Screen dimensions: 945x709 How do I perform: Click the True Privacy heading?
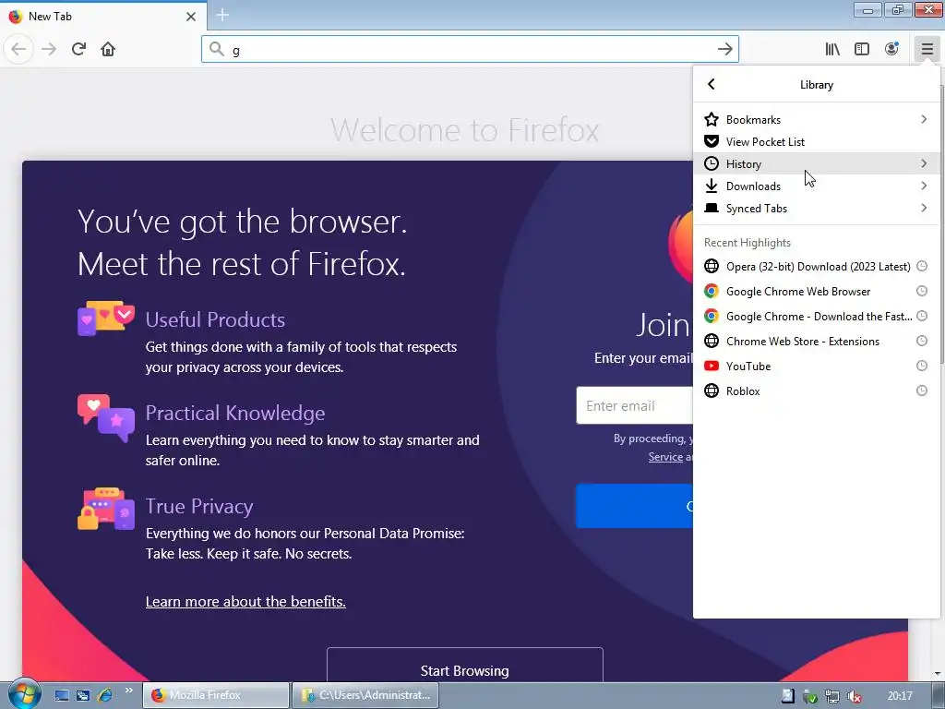(199, 507)
